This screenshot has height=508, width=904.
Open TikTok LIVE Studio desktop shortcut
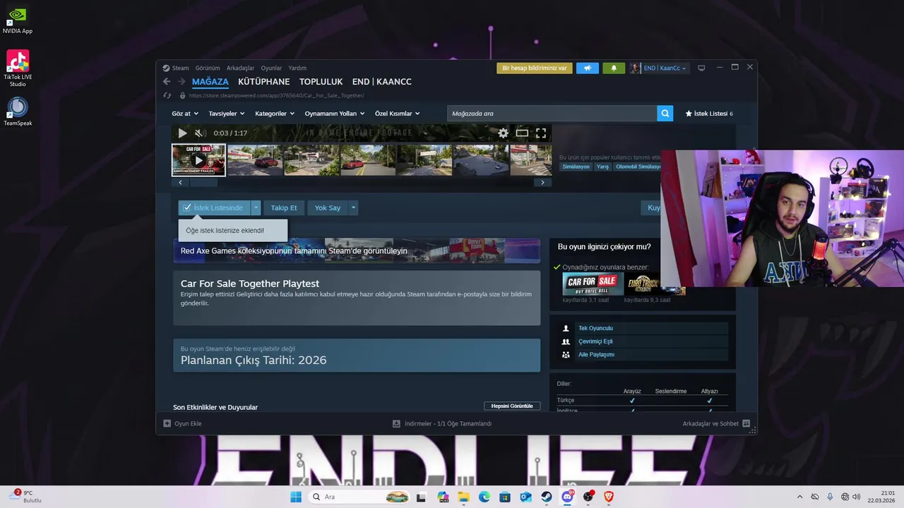18,68
